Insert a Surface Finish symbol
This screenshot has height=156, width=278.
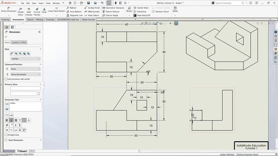[x=92, y=8]
